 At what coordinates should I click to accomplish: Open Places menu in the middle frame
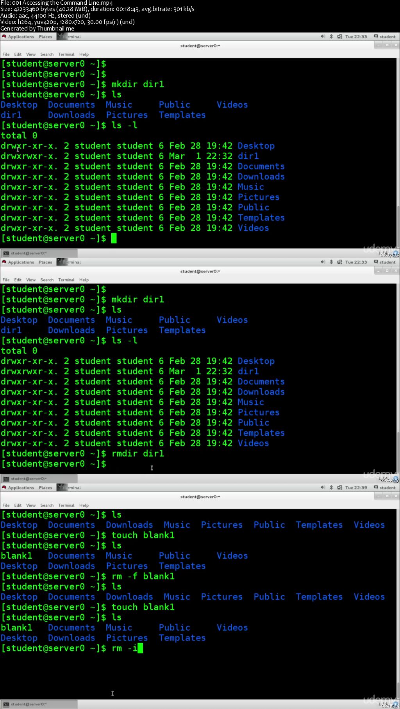[x=45, y=262]
